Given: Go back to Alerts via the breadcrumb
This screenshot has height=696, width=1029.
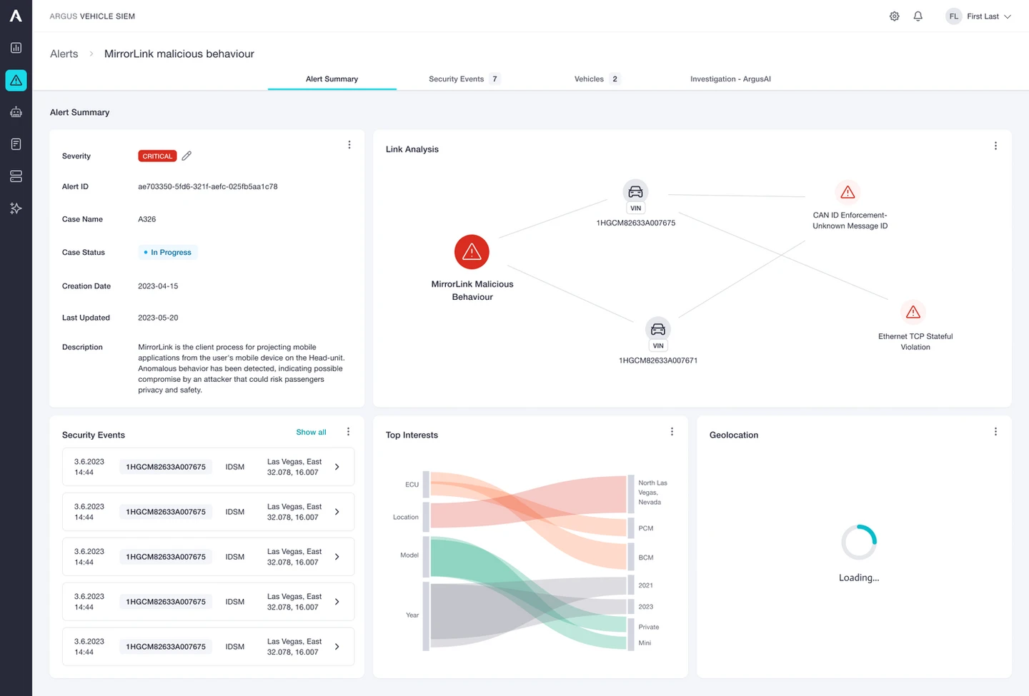Looking at the screenshot, I should 64,54.
